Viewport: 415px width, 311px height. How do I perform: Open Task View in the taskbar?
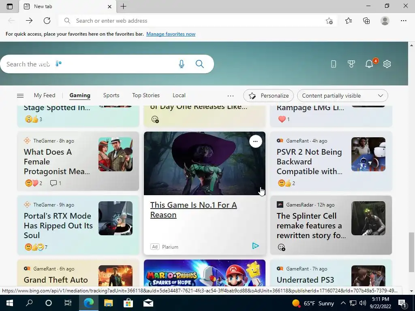pos(68,303)
